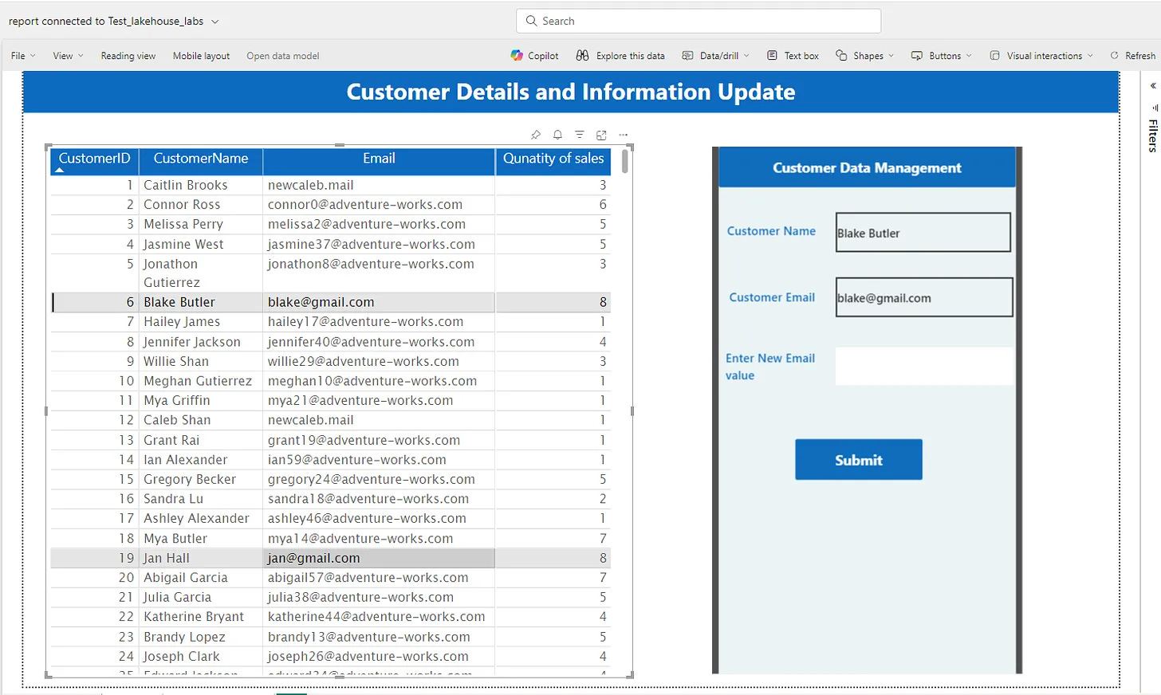The image size is (1161, 695).
Task: Click the Explore this data binoculars icon
Action: point(582,55)
